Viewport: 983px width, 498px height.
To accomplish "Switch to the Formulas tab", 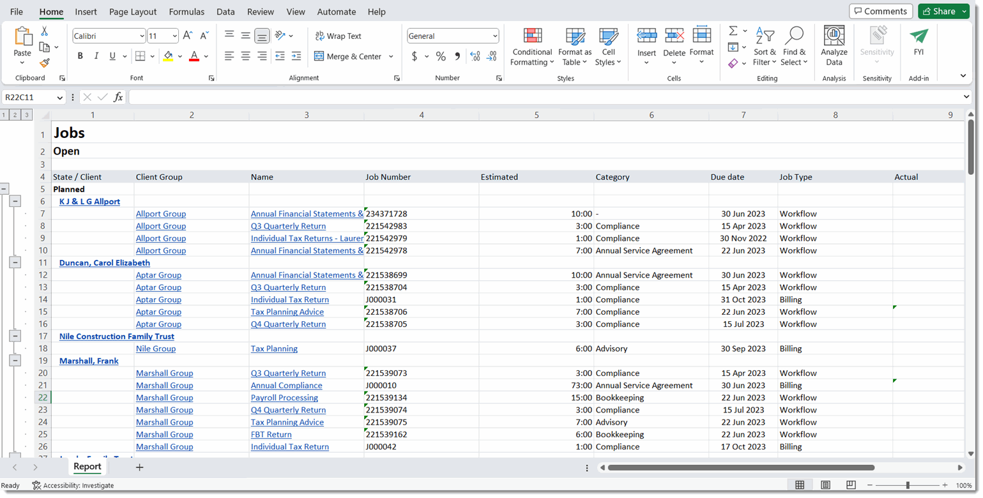I will [187, 11].
